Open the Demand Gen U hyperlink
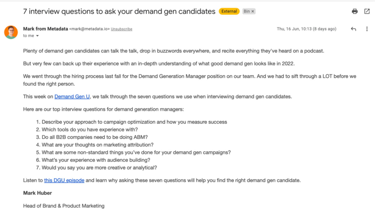375x214 pixels. click(x=72, y=96)
